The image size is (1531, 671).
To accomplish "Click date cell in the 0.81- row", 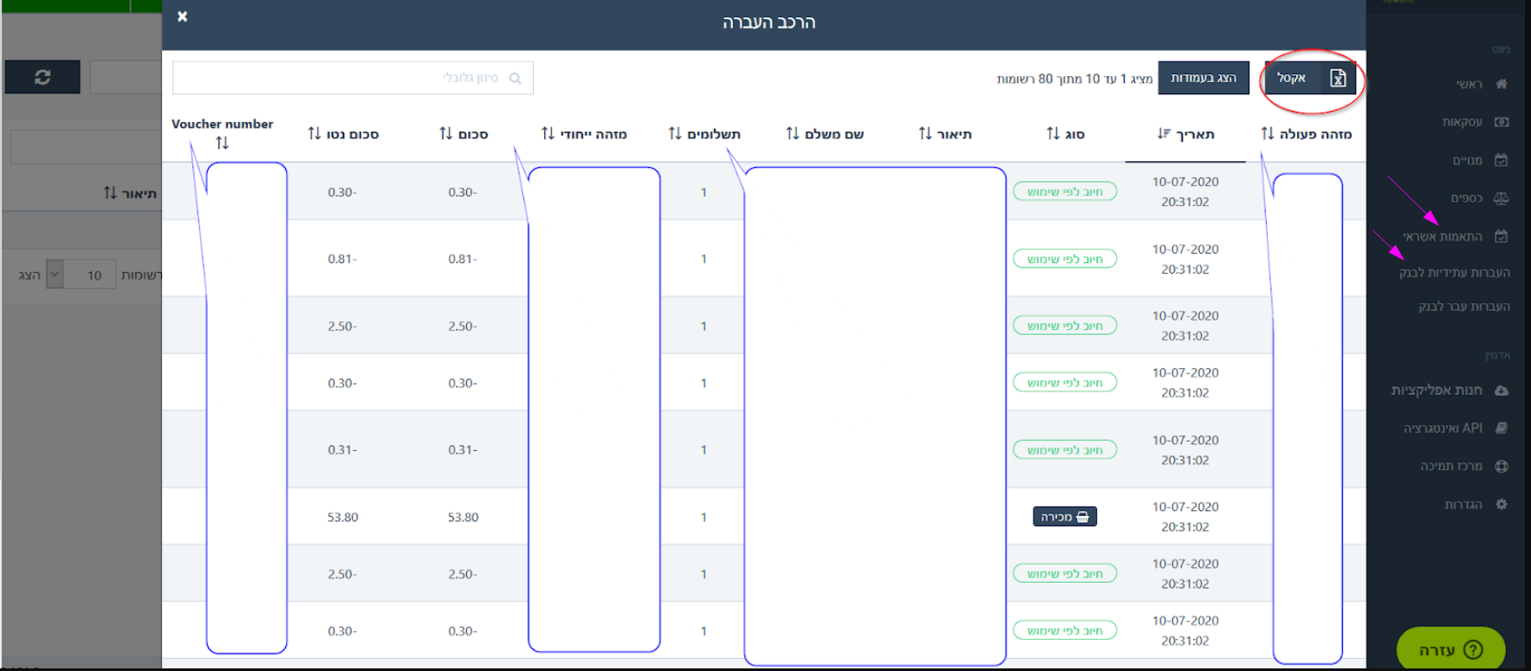I will 1185,259.
